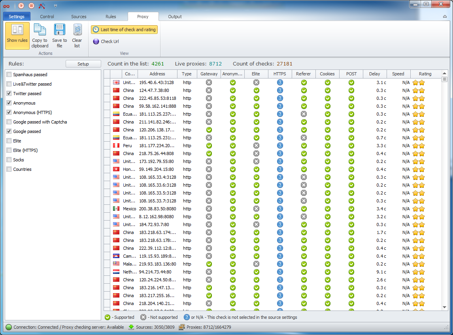Click the Gateway check icon for 219.93.183.136:80
The width and height of the screenshot is (453, 335).
(x=209, y=264)
